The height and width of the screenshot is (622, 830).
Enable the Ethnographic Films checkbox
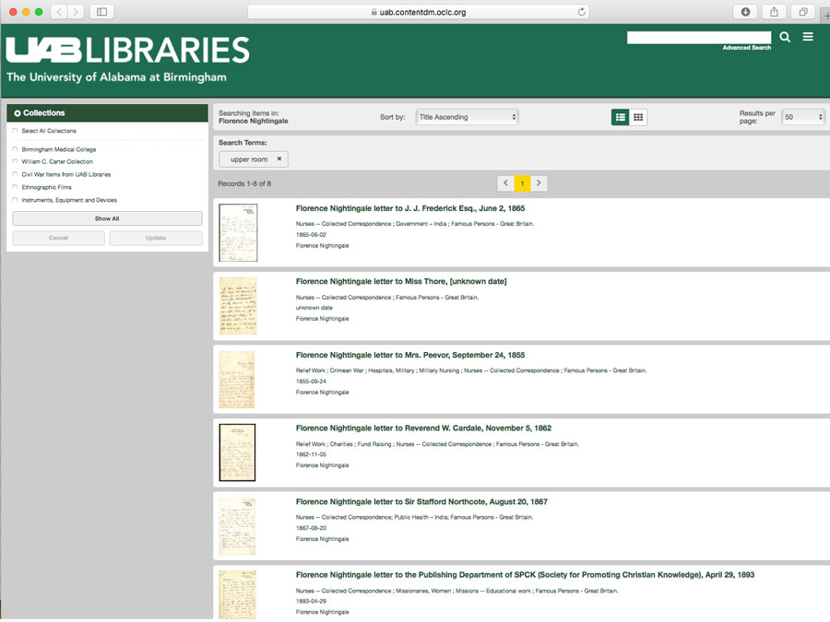tap(15, 187)
